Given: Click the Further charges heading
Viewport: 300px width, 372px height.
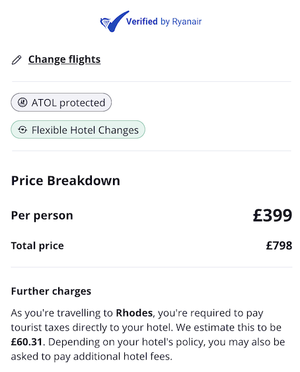Looking at the screenshot, I should pyautogui.click(x=51, y=291).
